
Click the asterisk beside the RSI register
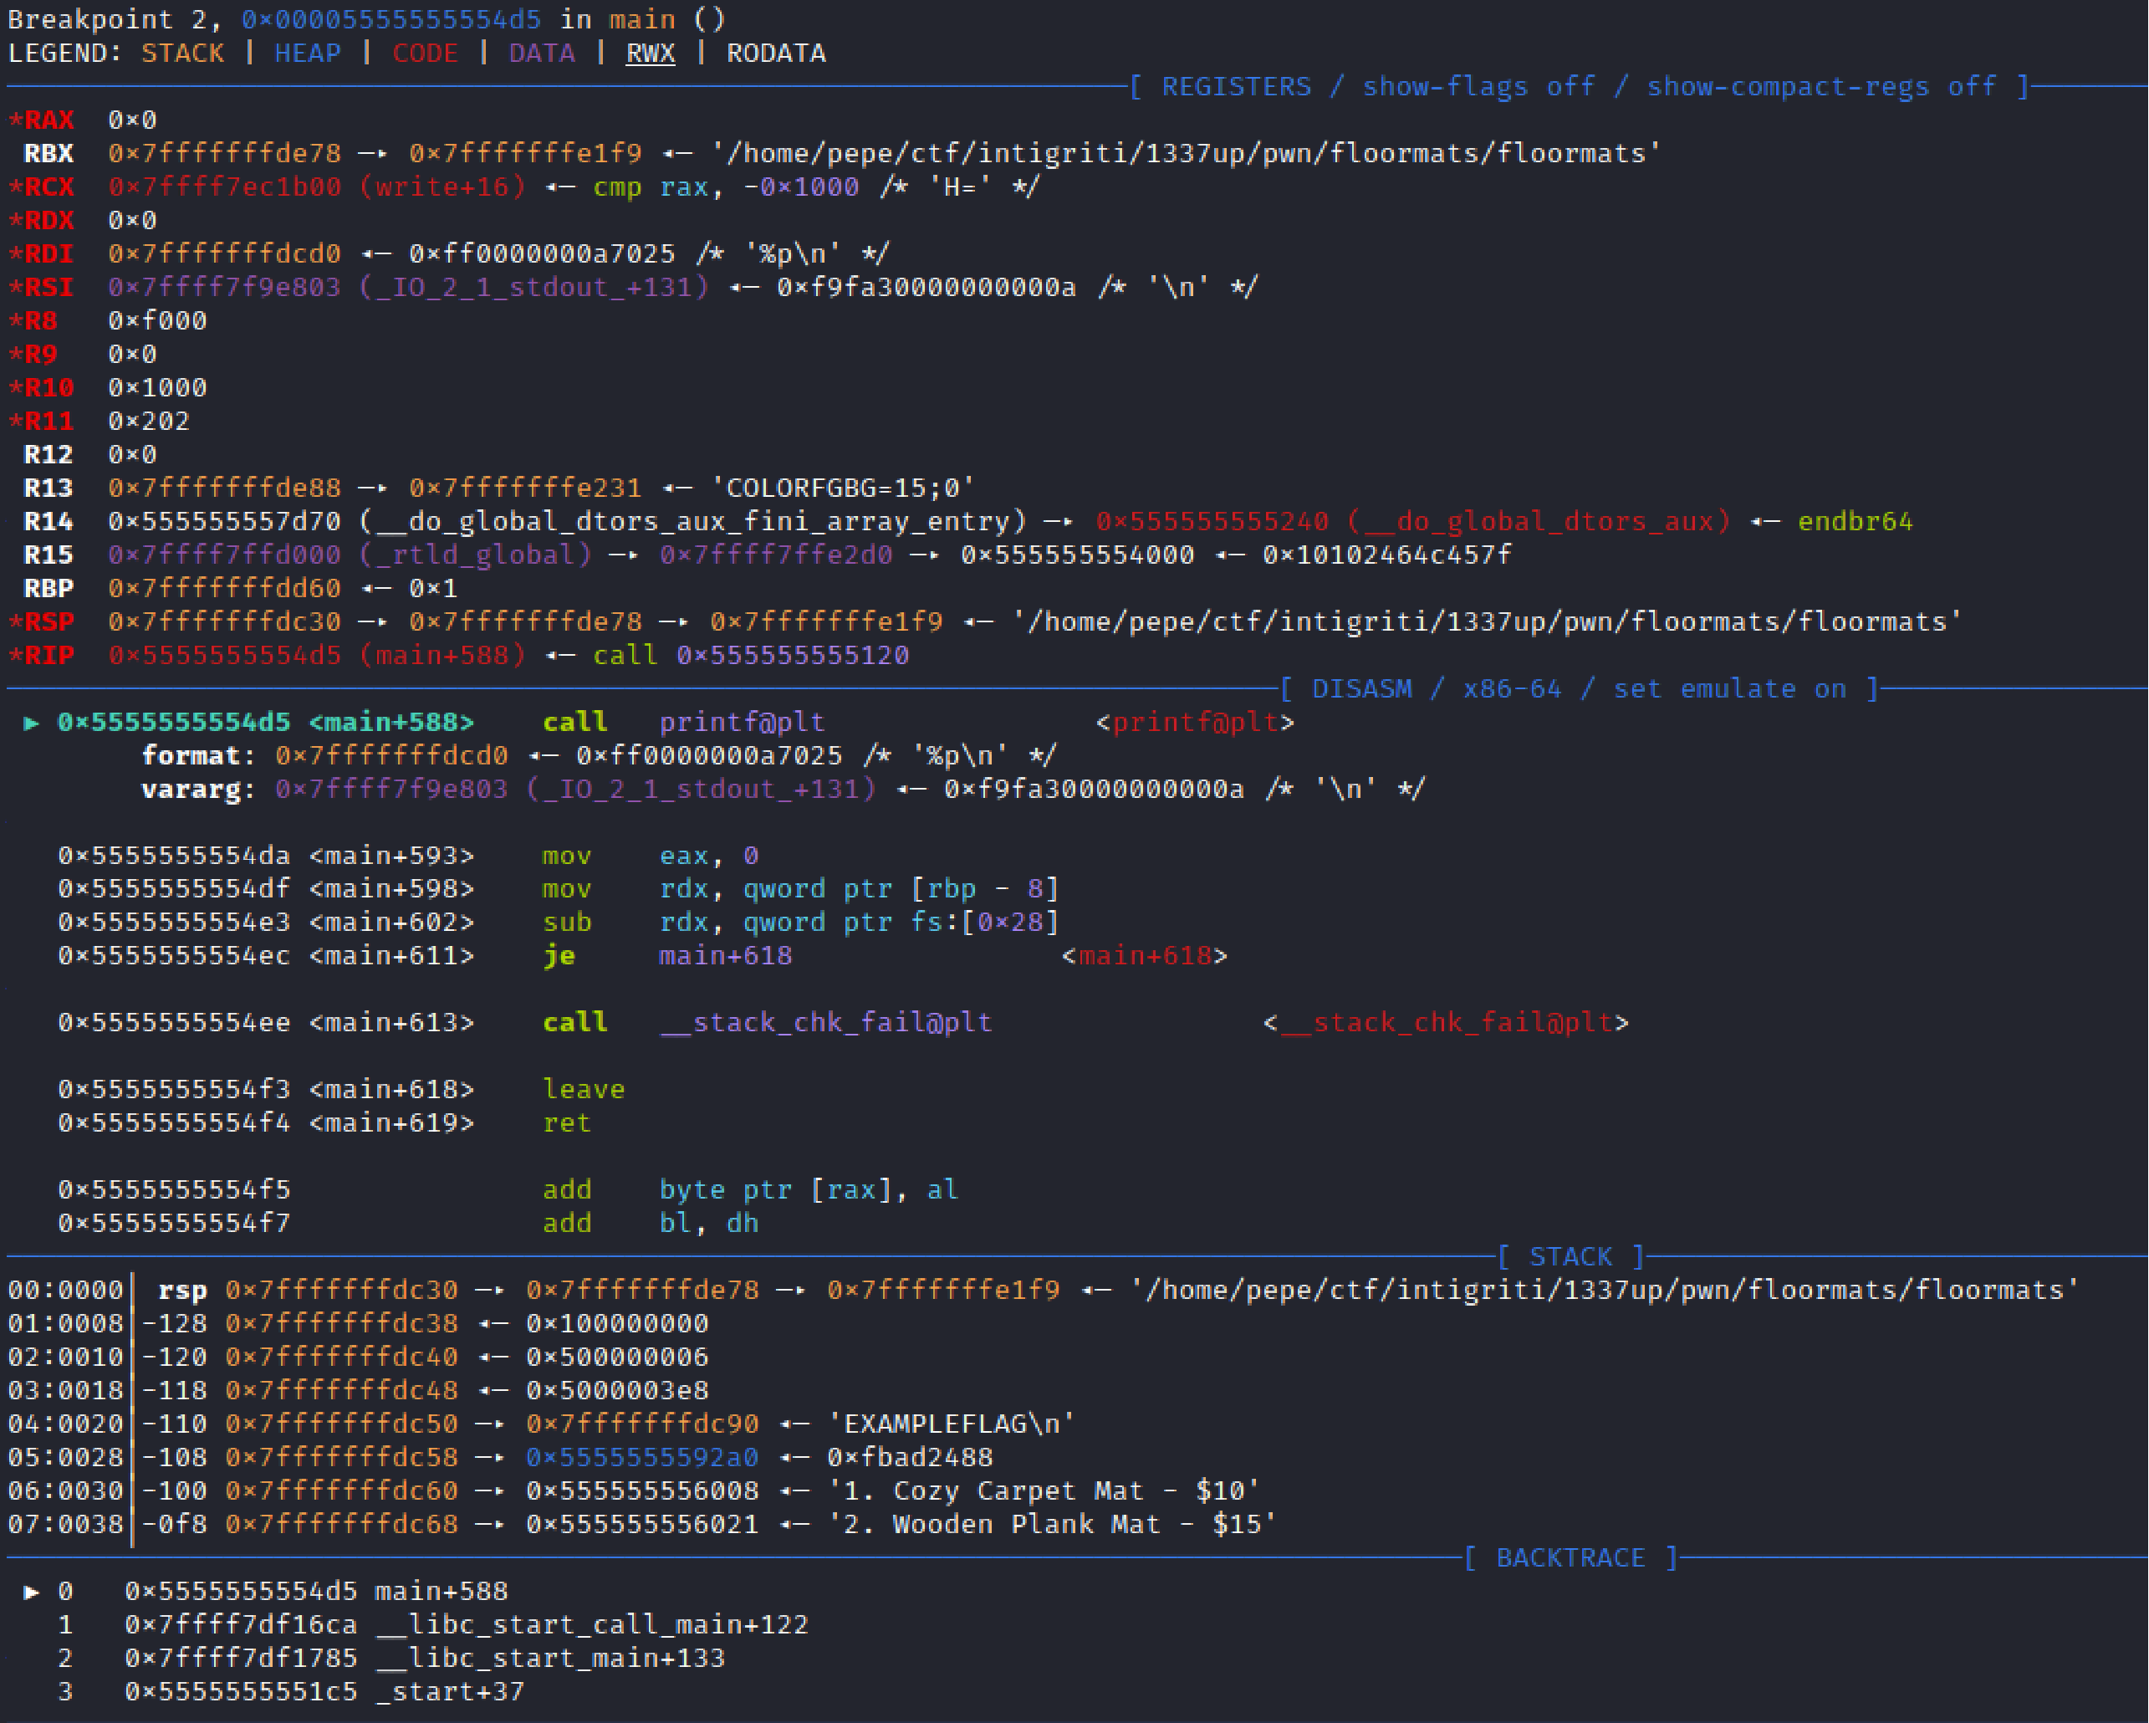point(15,287)
